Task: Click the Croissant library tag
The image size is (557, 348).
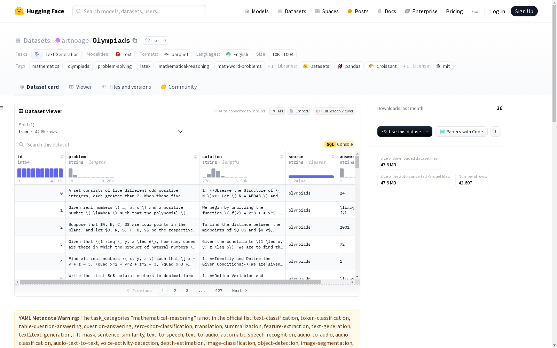Action: [x=383, y=66]
